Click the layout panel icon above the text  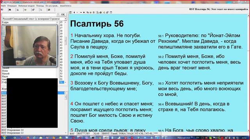(x=70, y=12)
